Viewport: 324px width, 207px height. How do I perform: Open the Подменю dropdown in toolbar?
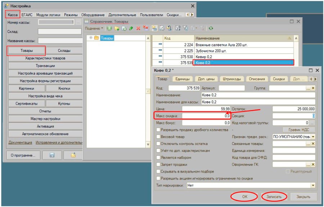point(94,28)
